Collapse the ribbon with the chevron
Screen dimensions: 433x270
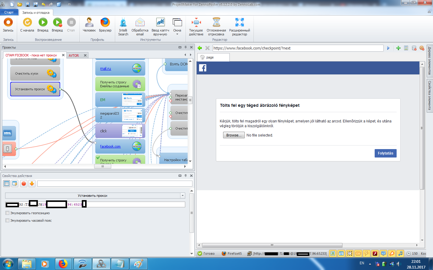[429, 12]
